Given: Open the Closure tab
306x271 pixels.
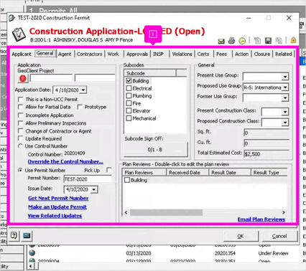Looking at the screenshot, I should pyautogui.click(x=262, y=54).
